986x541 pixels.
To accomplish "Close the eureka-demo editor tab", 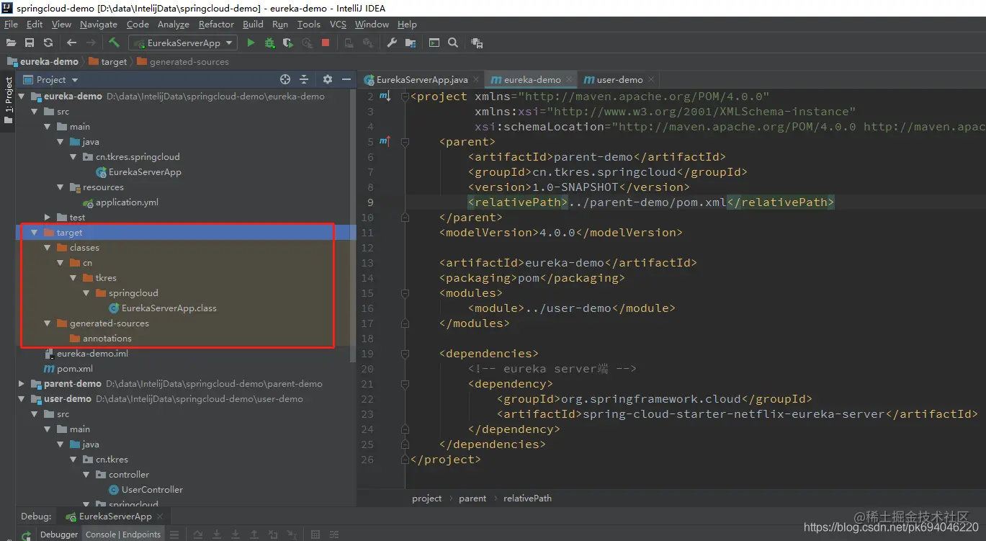I will coord(569,79).
